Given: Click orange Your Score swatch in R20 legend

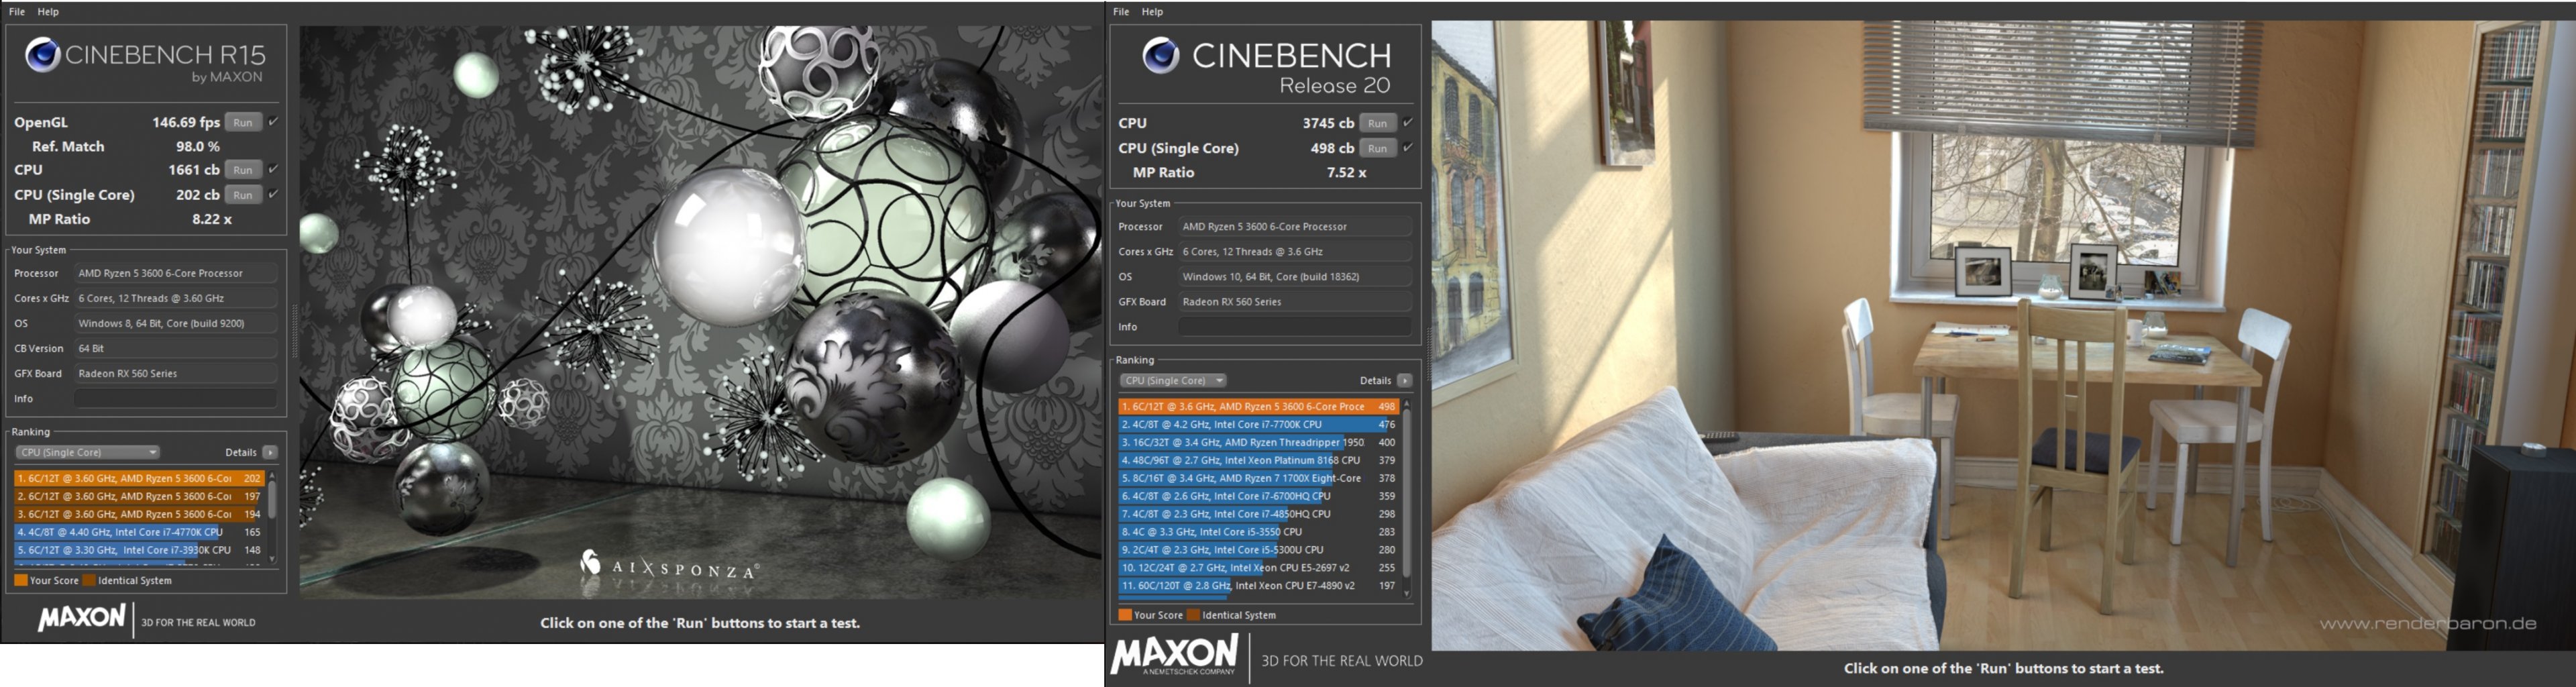Looking at the screenshot, I should [x=1125, y=615].
